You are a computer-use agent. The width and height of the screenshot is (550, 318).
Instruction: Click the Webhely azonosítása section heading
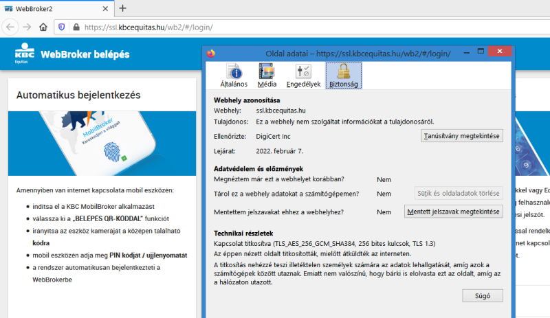tap(247, 100)
